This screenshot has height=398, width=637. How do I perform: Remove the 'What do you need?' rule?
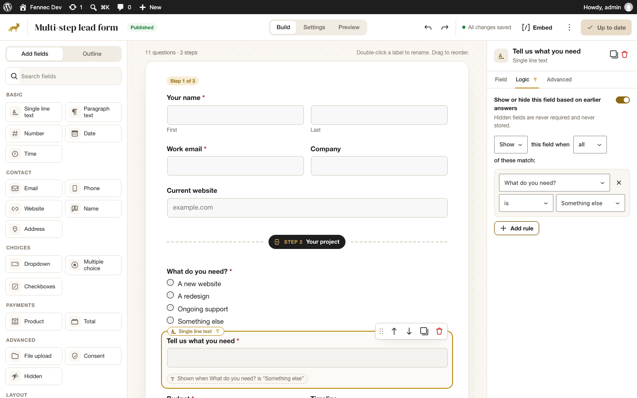coord(619,183)
